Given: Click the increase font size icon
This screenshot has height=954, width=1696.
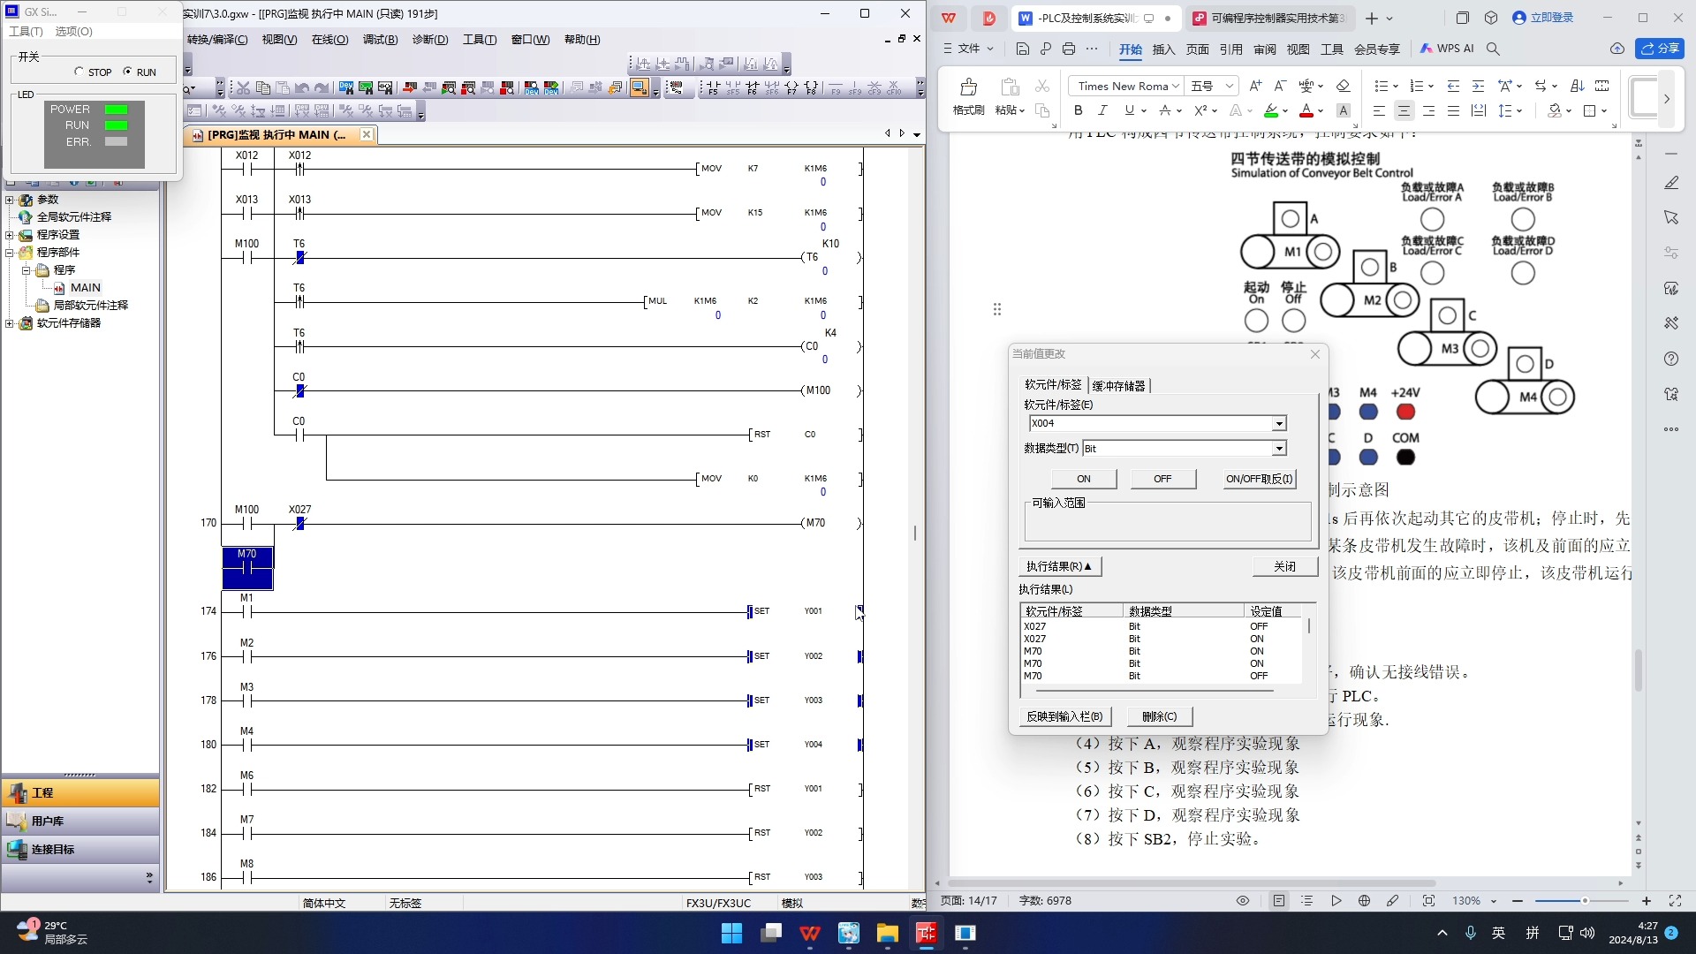Looking at the screenshot, I should pos(1255,86).
